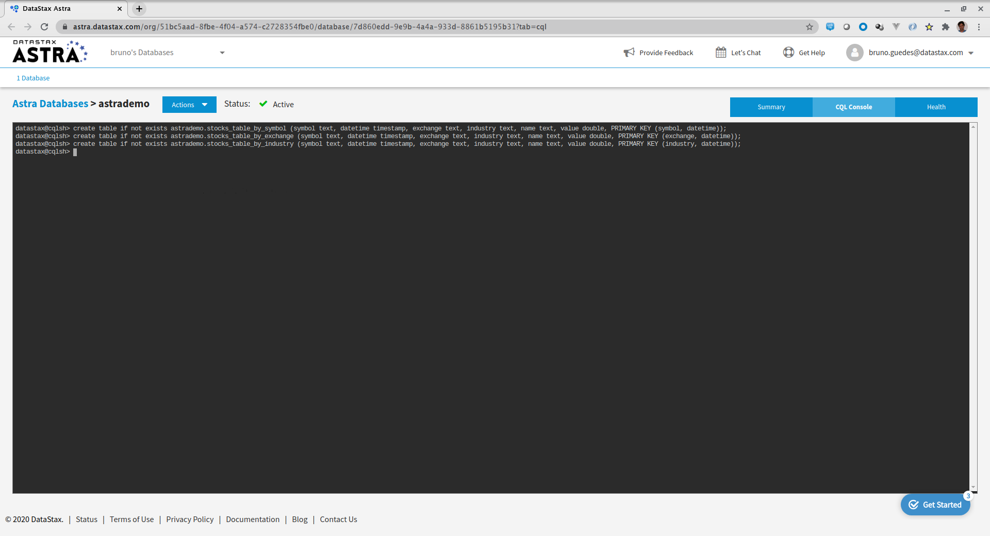Expand bruno's Databases selector
This screenshot has height=536, width=990.
168,53
